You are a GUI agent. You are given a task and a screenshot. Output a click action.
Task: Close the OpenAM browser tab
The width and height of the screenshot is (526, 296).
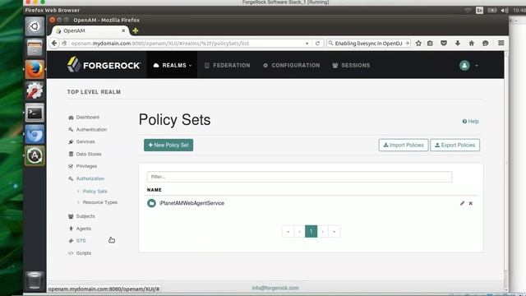123,30
